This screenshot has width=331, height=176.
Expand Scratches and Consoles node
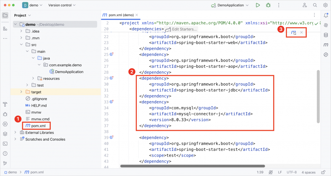click(x=16, y=139)
